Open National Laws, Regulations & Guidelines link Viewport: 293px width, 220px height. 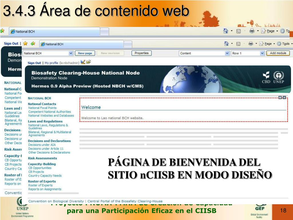coord(48,127)
